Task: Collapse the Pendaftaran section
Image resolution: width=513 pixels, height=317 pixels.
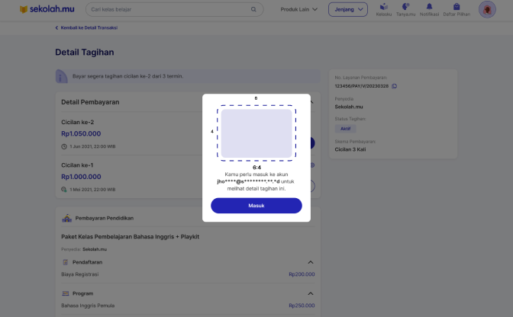Action: click(311, 262)
